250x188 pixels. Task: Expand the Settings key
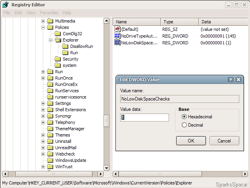pyautogui.click(x=43, y=103)
